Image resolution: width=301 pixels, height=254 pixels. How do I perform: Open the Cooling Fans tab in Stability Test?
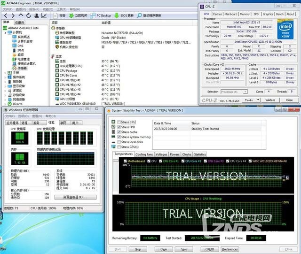pos(144,154)
